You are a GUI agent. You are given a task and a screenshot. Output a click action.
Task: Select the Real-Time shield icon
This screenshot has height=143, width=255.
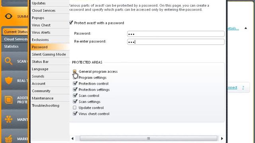(x=9, y=80)
